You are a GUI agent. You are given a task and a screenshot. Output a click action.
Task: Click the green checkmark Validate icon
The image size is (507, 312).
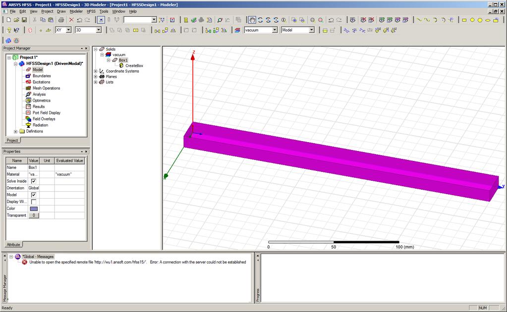coord(194,20)
